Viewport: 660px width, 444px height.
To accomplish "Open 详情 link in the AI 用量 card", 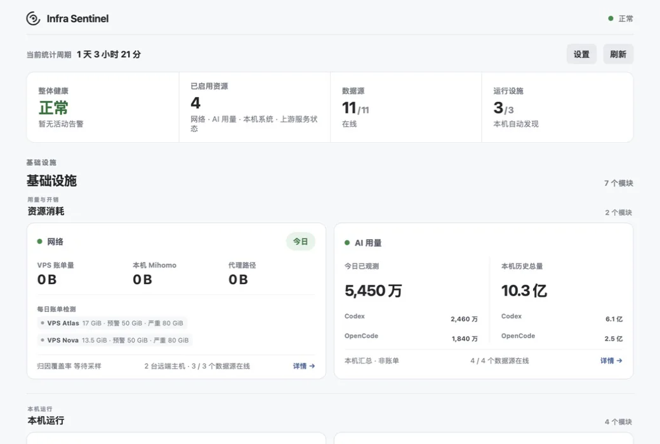I will (x=611, y=361).
